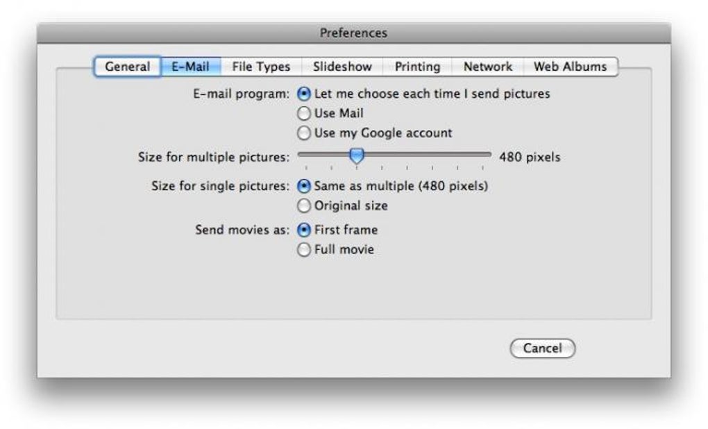Switch to the Slideshow tab
708x429 pixels.
(x=342, y=67)
